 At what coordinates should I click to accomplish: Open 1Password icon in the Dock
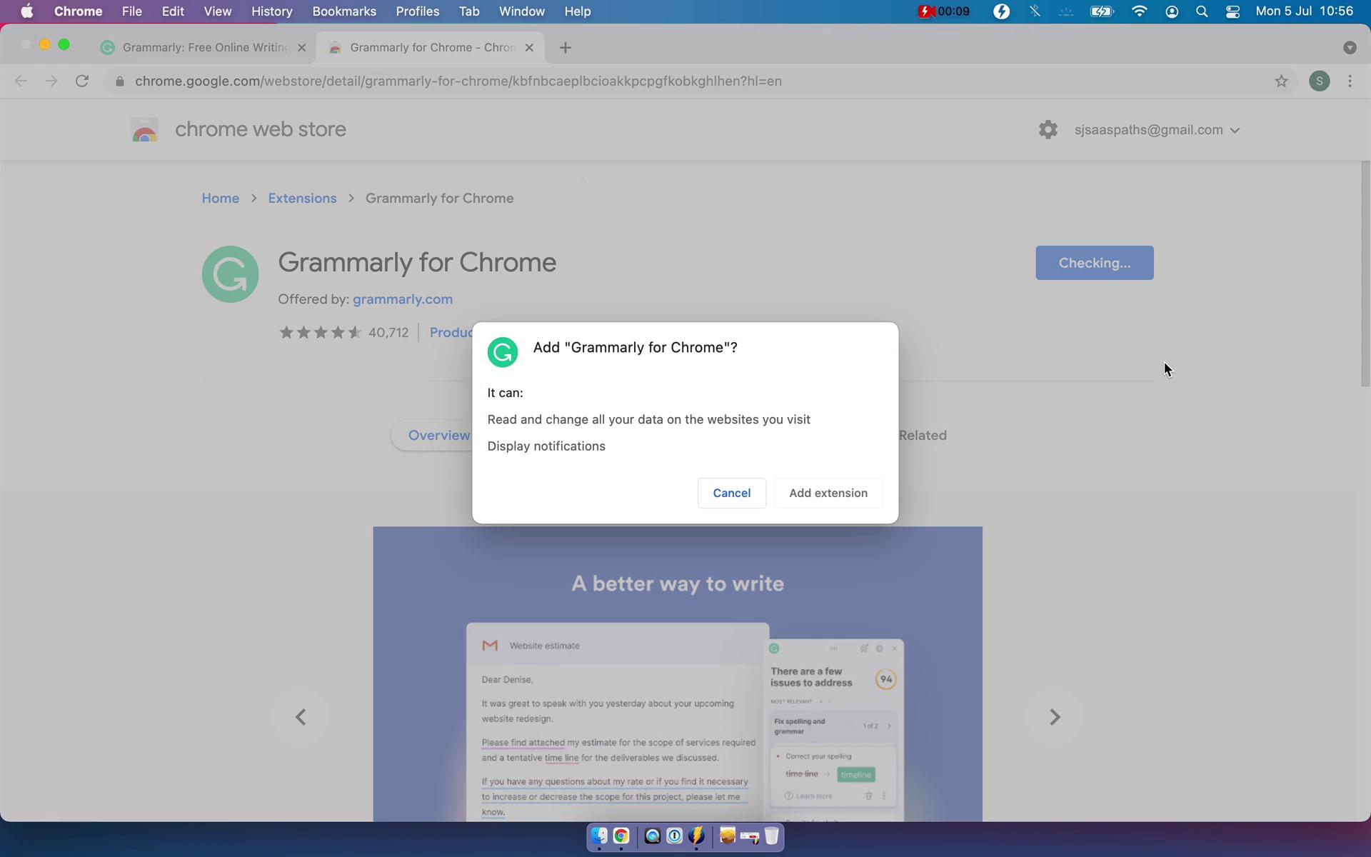click(674, 836)
